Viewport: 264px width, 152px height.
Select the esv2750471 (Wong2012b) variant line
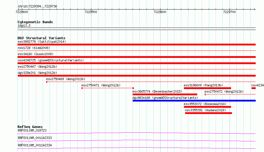108,88
